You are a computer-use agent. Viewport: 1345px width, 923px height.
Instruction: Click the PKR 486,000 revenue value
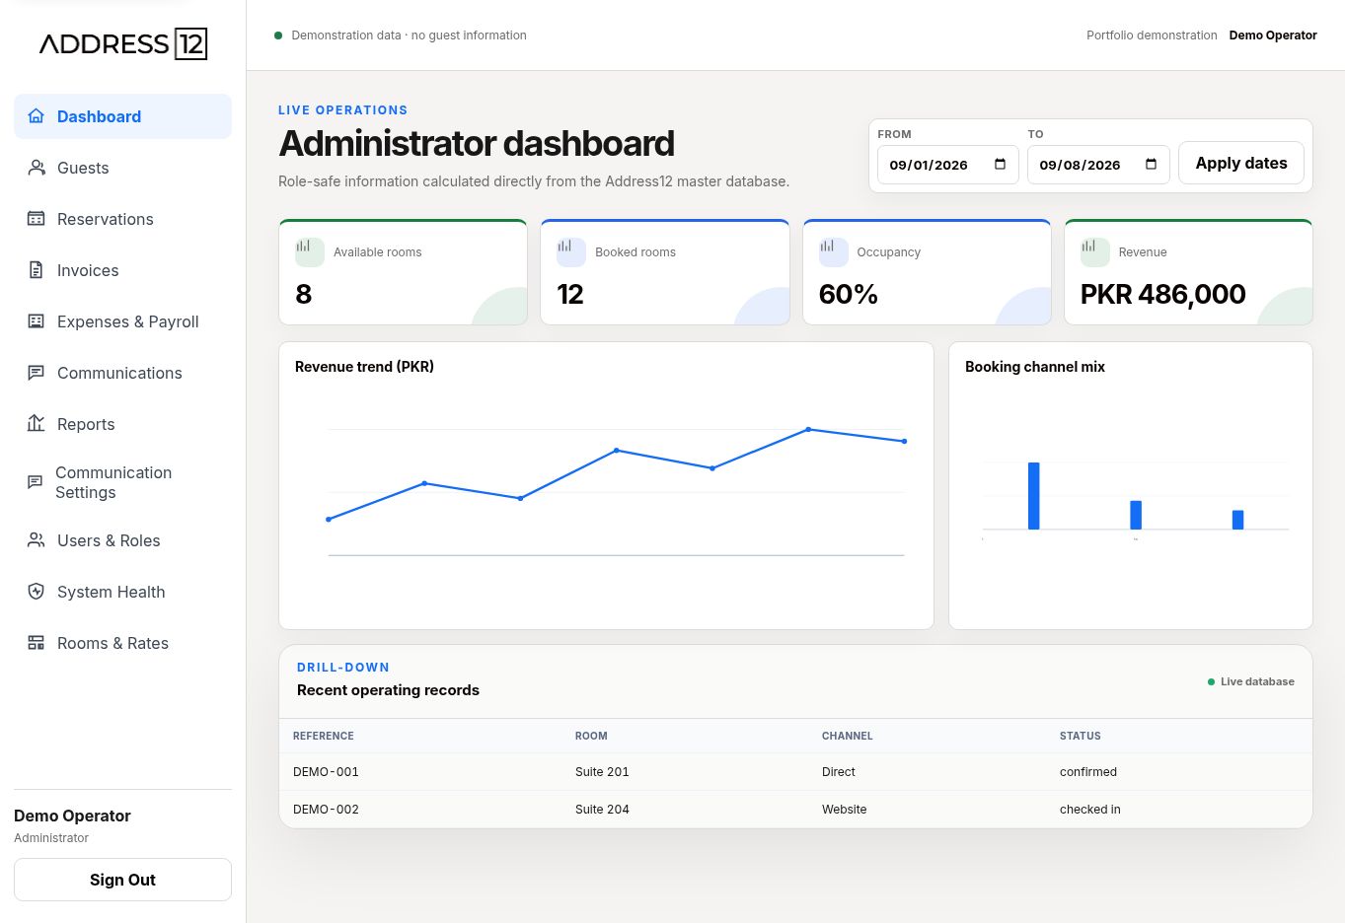click(1163, 294)
